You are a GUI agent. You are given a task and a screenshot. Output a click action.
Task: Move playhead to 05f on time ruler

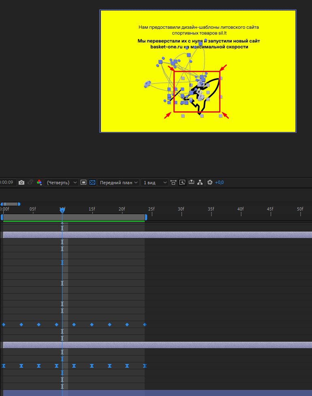(32, 209)
